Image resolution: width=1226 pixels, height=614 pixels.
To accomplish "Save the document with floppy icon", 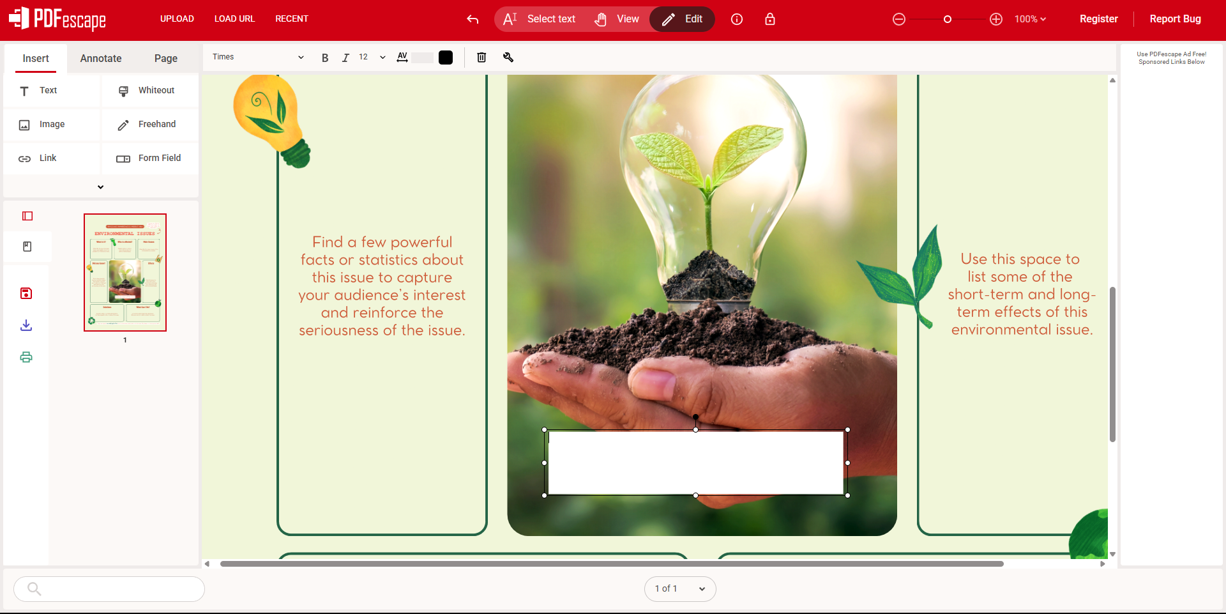I will coord(26,293).
